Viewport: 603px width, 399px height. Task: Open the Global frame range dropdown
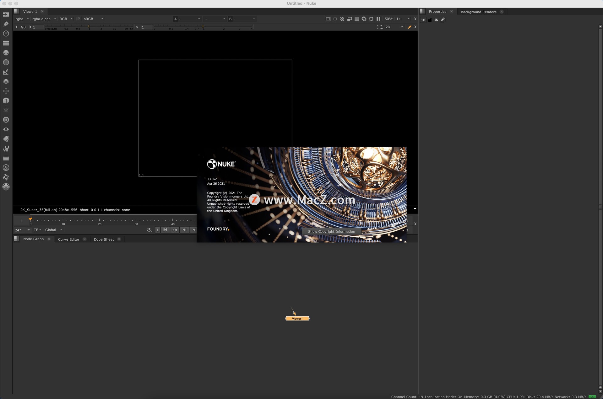[x=54, y=230]
